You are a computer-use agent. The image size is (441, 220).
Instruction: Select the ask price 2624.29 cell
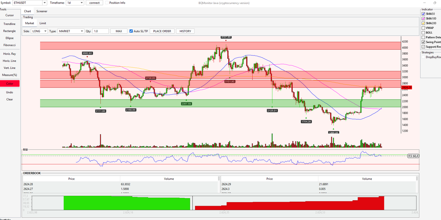point(269,184)
